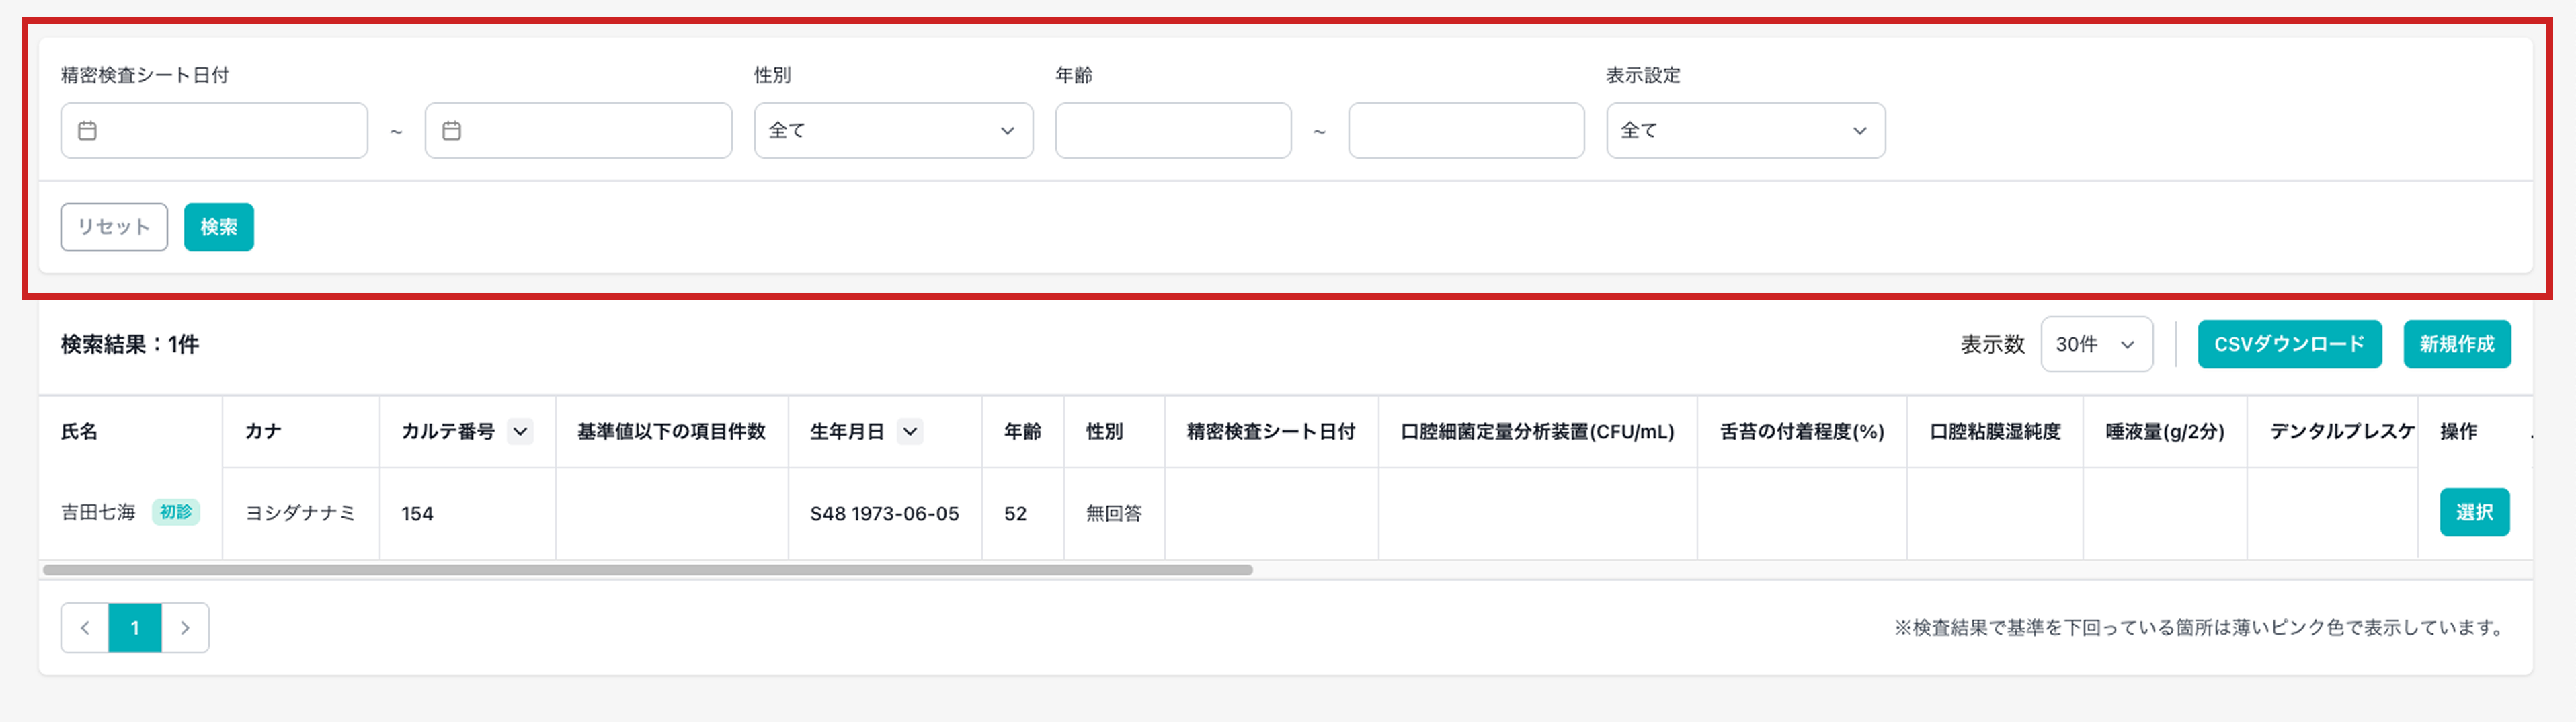Select page 1 in pagination
The image size is (2576, 722).
135,628
